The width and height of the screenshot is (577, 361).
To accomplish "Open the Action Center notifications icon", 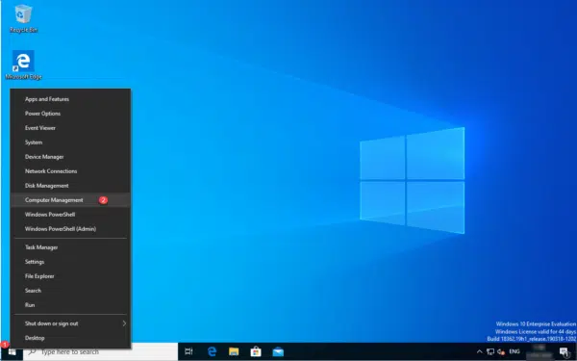I will (x=564, y=351).
